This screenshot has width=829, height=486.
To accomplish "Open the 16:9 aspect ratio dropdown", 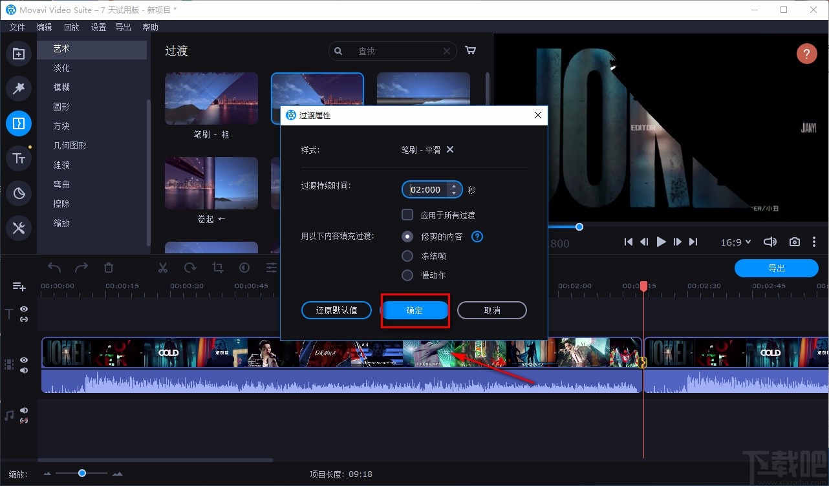I will pos(736,242).
